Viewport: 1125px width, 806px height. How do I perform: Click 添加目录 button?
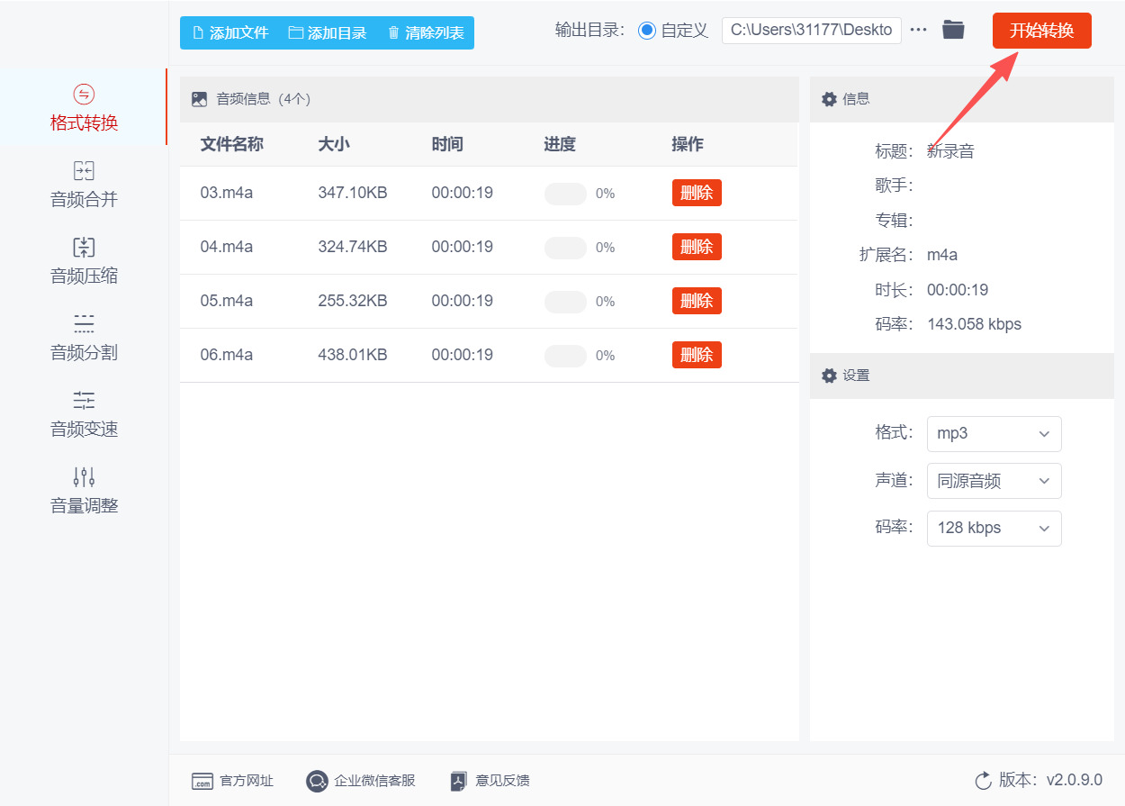pyautogui.click(x=328, y=33)
